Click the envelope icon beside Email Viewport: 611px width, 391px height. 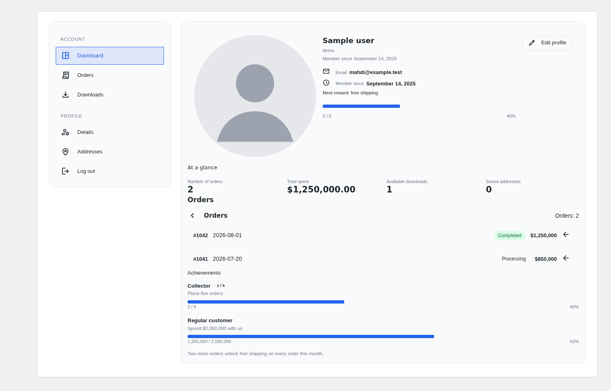click(x=326, y=71)
